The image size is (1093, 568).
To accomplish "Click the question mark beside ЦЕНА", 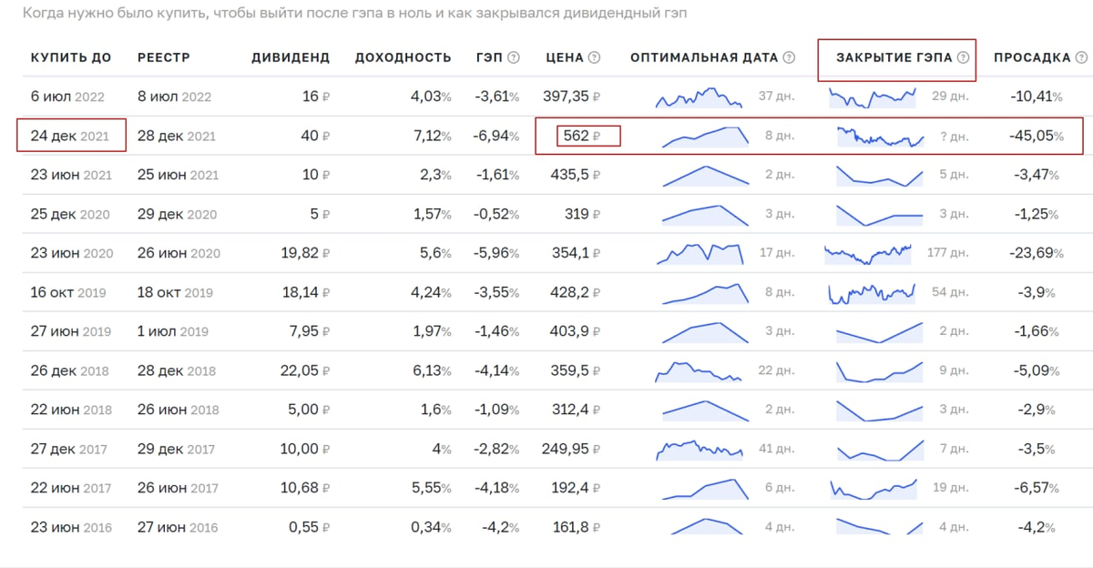I will [595, 57].
